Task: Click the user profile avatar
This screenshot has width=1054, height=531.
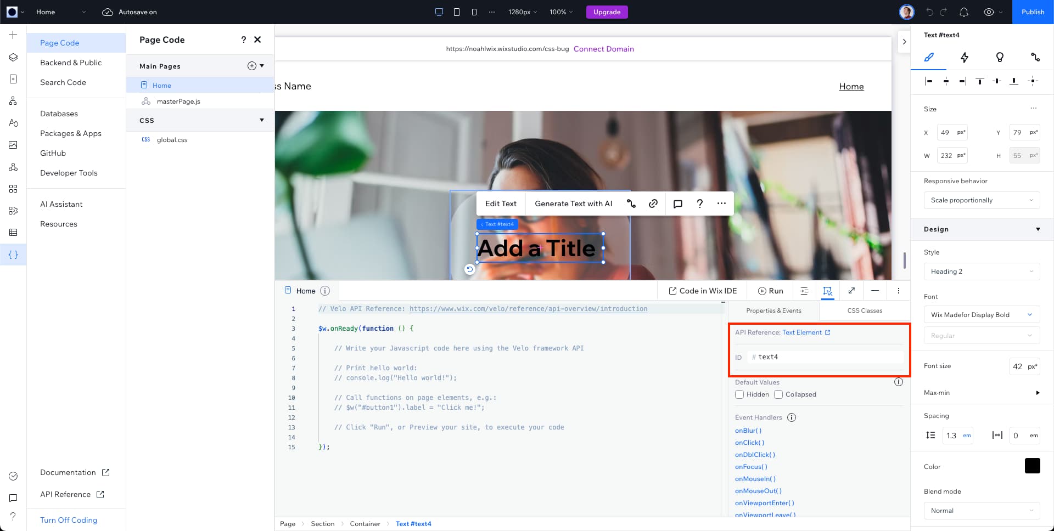Action: (907, 12)
